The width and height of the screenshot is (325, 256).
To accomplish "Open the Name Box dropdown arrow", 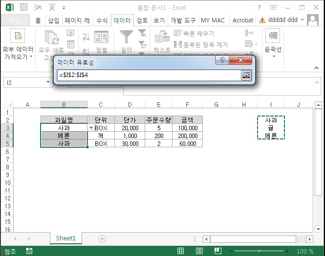I will (48, 82).
